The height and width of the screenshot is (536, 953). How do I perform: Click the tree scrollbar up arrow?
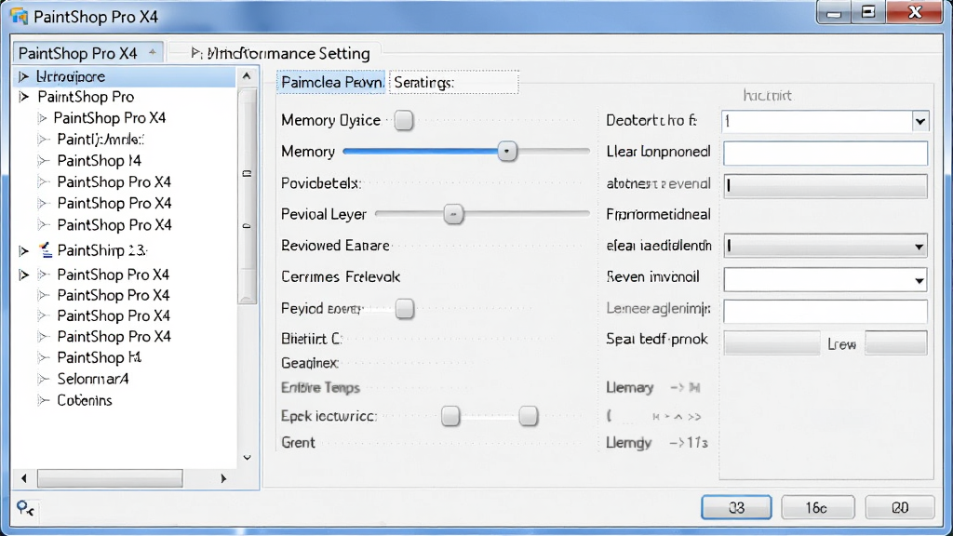246,76
